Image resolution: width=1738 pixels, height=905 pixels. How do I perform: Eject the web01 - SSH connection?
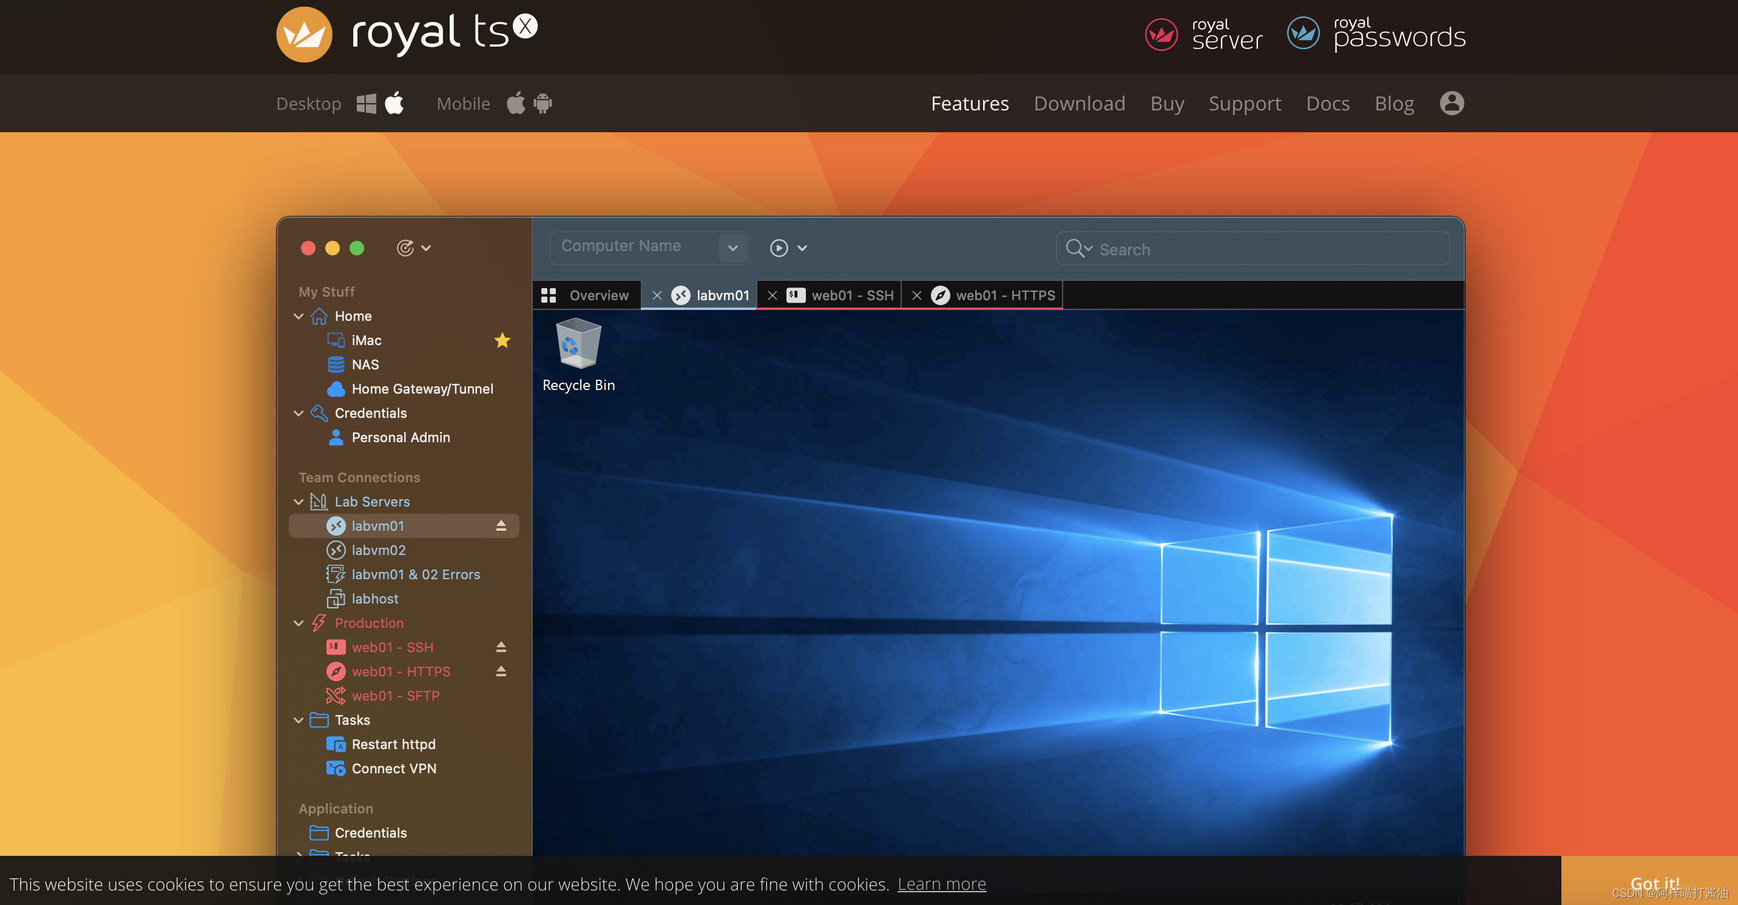click(501, 647)
